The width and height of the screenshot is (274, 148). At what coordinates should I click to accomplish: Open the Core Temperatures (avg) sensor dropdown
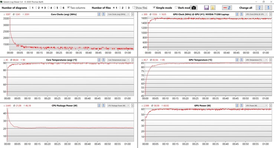[118, 60]
